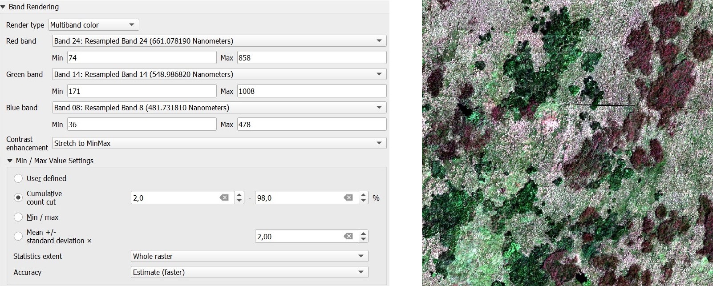Clear the cumulative cut lower value 2,0

tap(224, 198)
